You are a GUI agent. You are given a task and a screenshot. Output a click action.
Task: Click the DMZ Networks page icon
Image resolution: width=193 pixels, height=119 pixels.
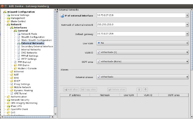pyautogui.click(x=19, y=53)
